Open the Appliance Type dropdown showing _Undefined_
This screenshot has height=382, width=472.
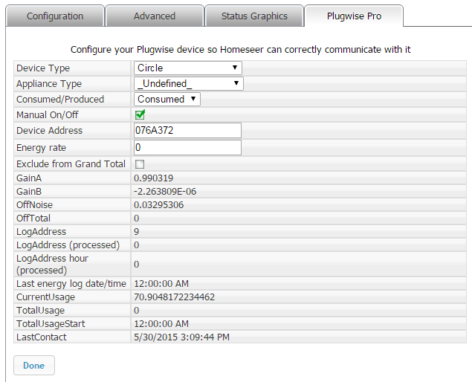pos(189,84)
